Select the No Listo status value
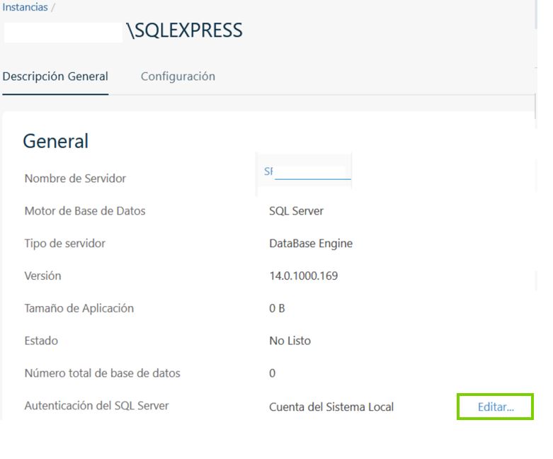 [290, 341]
